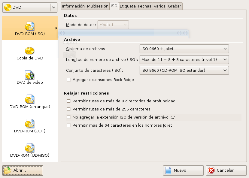This screenshot has height=178, width=249.
Task: Select the DVD-ROM (ISO) project icon
Action: (x=30, y=26)
